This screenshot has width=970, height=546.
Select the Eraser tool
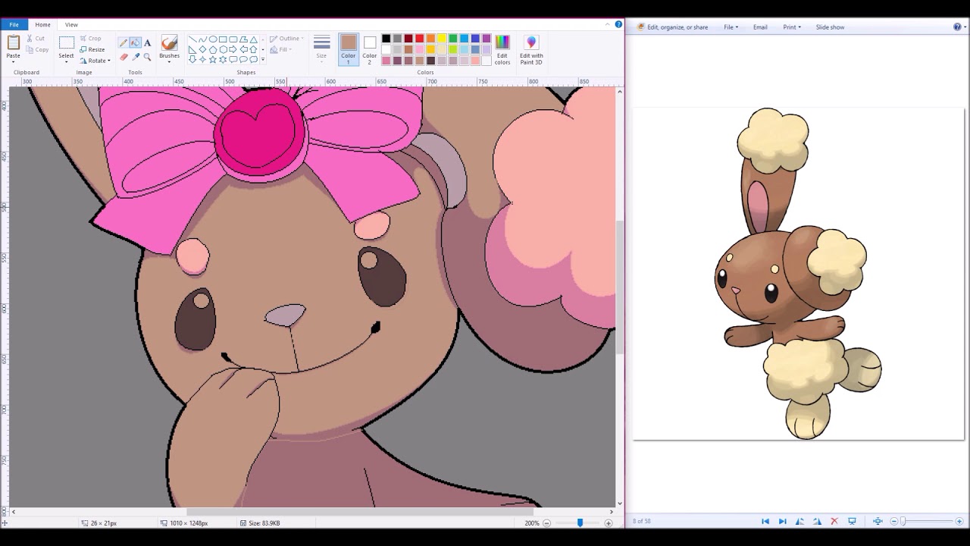[x=124, y=57]
